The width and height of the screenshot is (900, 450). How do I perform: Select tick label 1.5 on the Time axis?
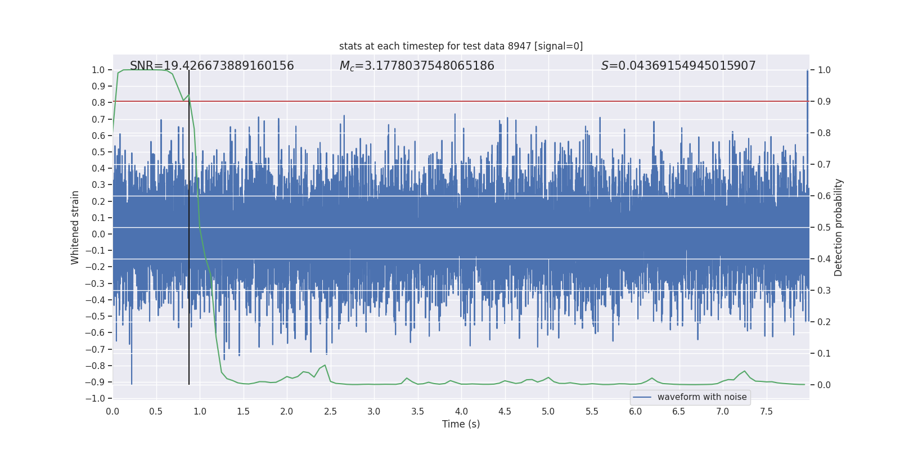tap(243, 411)
